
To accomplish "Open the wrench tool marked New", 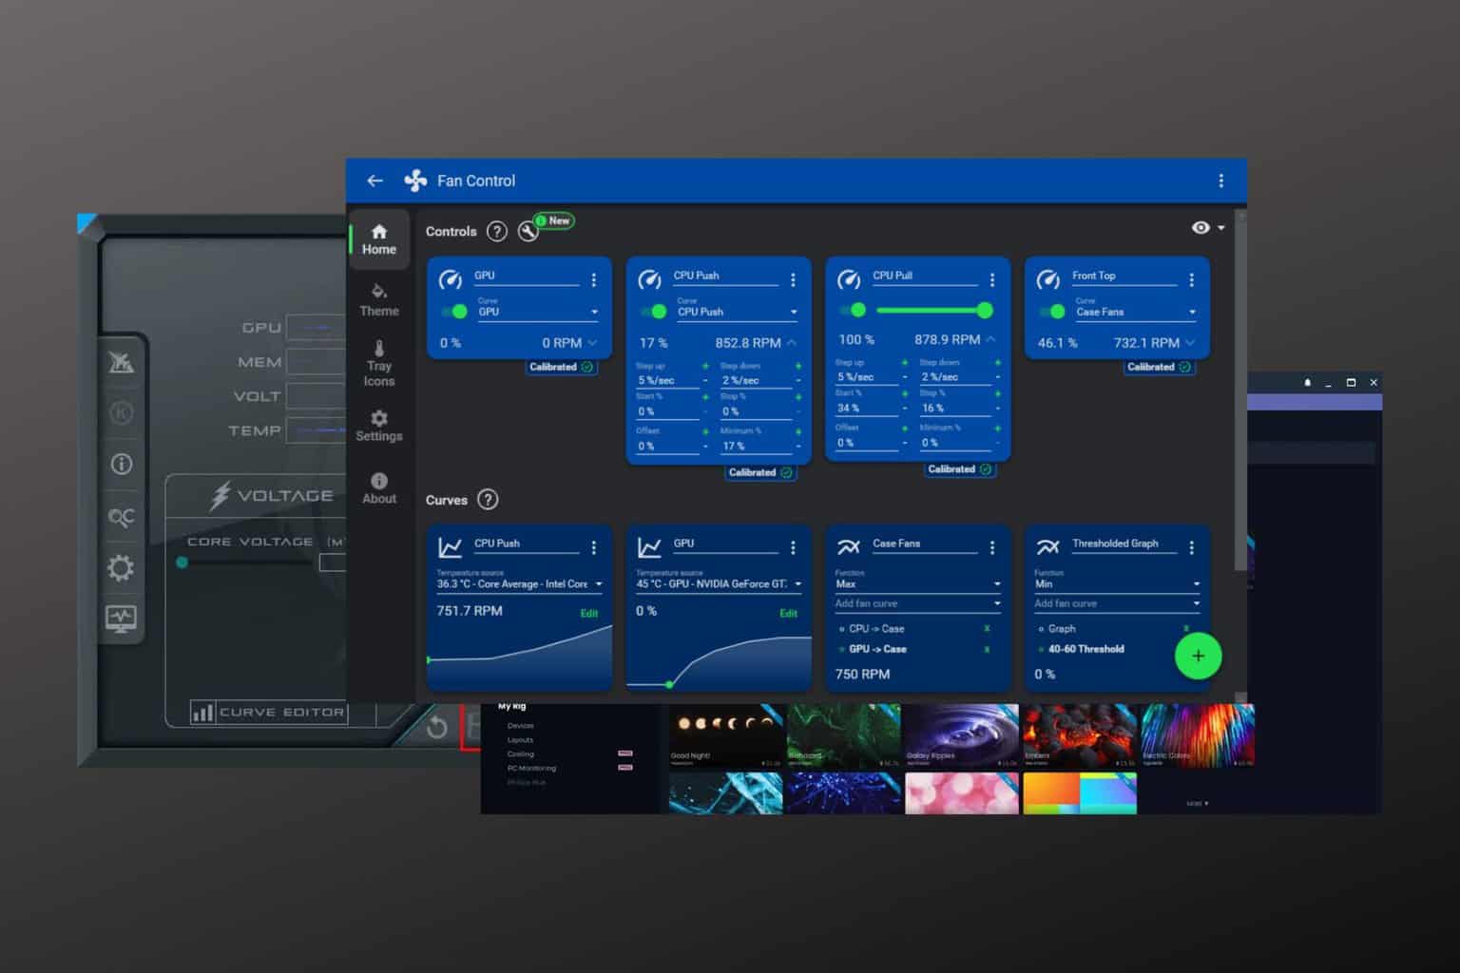I will (528, 231).
